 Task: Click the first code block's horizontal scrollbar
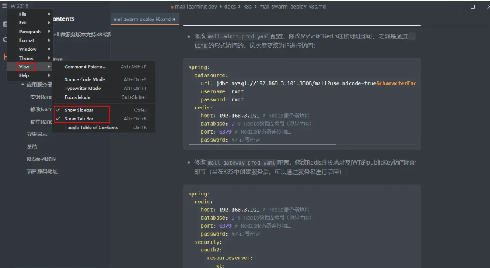coord(262,144)
